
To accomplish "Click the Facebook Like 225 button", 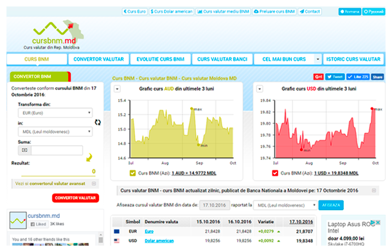I will [358, 76].
